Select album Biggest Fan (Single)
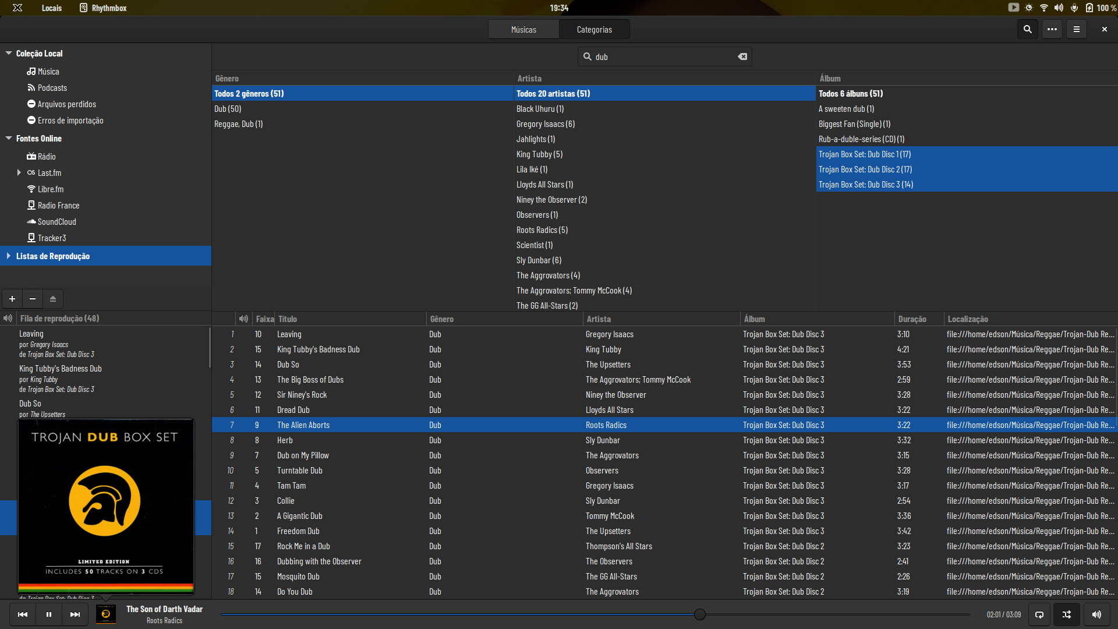The image size is (1118, 629). [967, 124]
